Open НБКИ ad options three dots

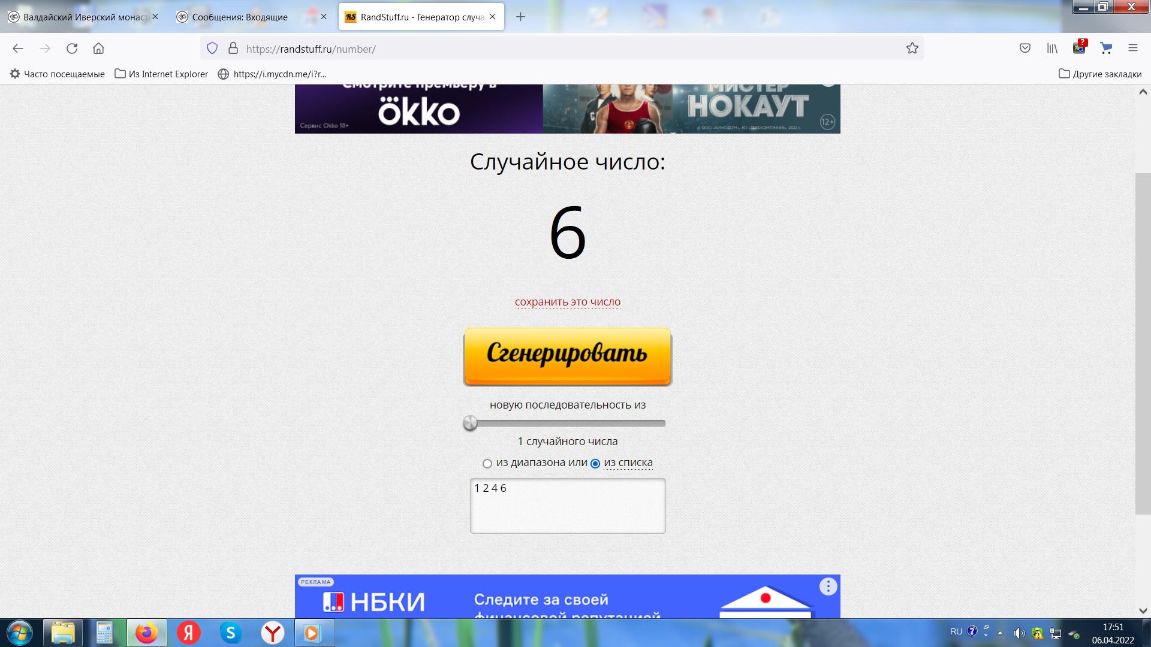tap(828, 586)
